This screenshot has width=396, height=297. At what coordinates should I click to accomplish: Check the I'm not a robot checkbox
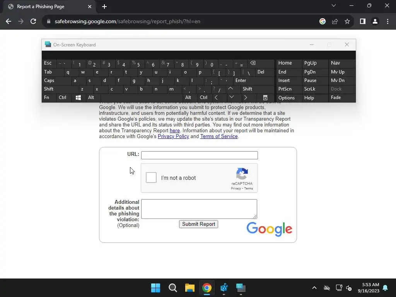point(151,178)
